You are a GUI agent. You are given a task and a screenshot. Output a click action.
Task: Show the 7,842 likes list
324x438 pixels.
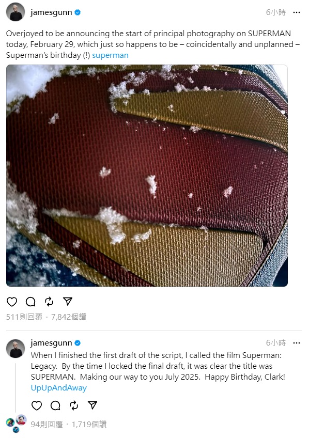pos(69,317)
